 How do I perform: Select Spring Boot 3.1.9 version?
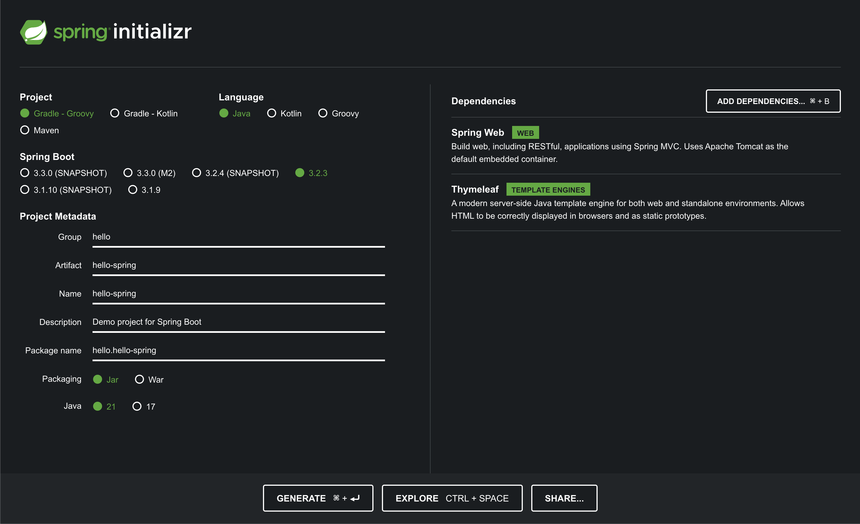coord(133,190)
